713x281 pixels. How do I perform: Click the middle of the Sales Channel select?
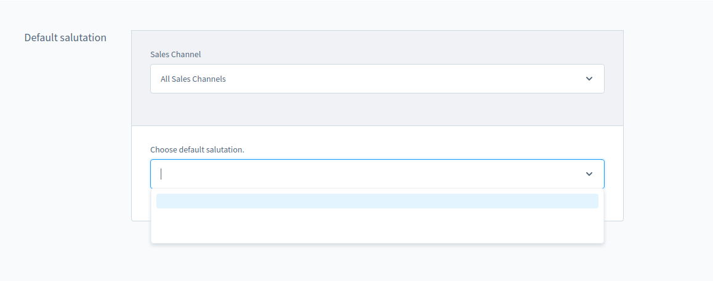click(x=377, y=79)
